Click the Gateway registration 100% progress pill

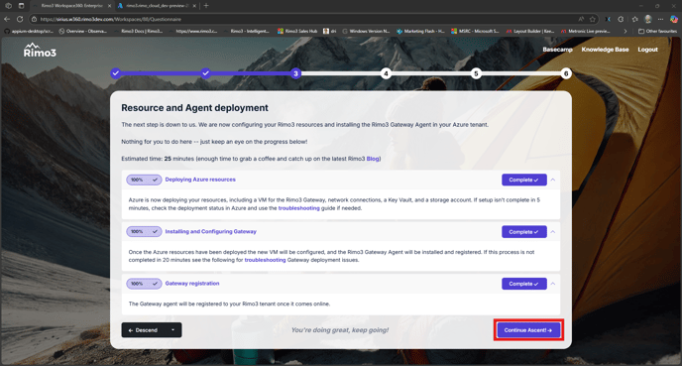(x=144, y=284)
